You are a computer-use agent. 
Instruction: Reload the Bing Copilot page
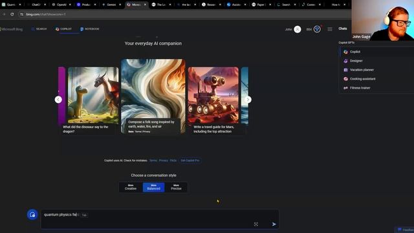tap(12, 14)
